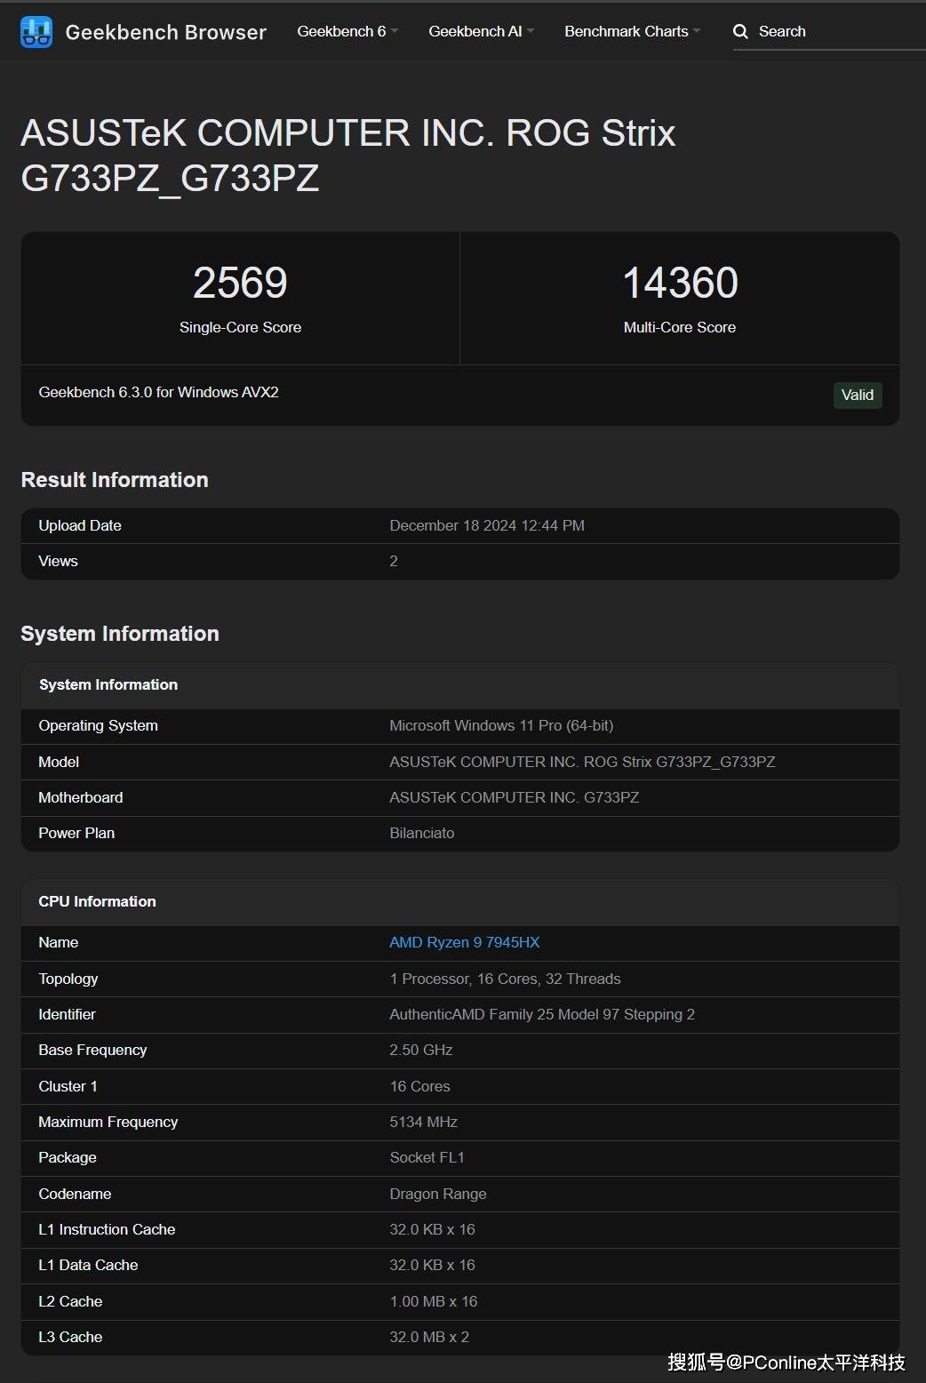This screenshot has height=1383, width=926.
Task: Click the 14360 multi-core score
Action: [680, 283]
